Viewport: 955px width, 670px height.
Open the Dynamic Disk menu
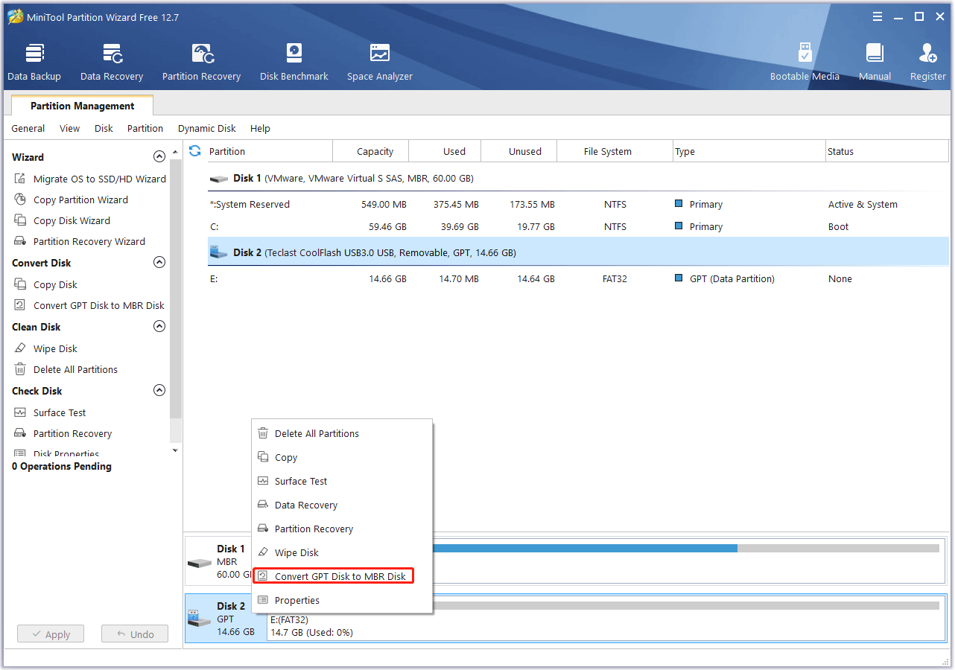coord(207,128)
